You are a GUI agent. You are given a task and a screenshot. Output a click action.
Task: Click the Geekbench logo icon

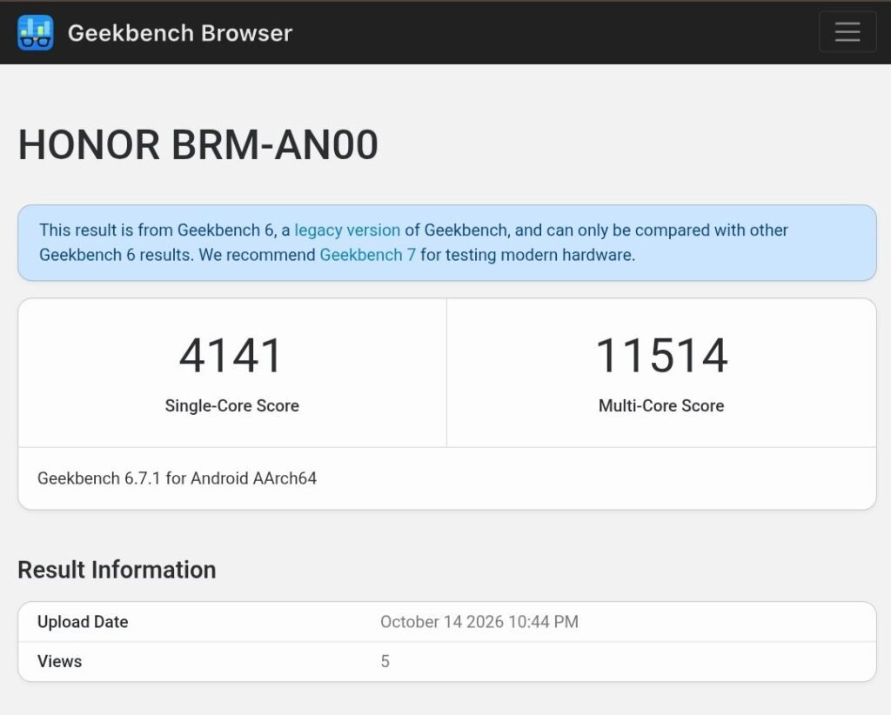tap(35, 33)
